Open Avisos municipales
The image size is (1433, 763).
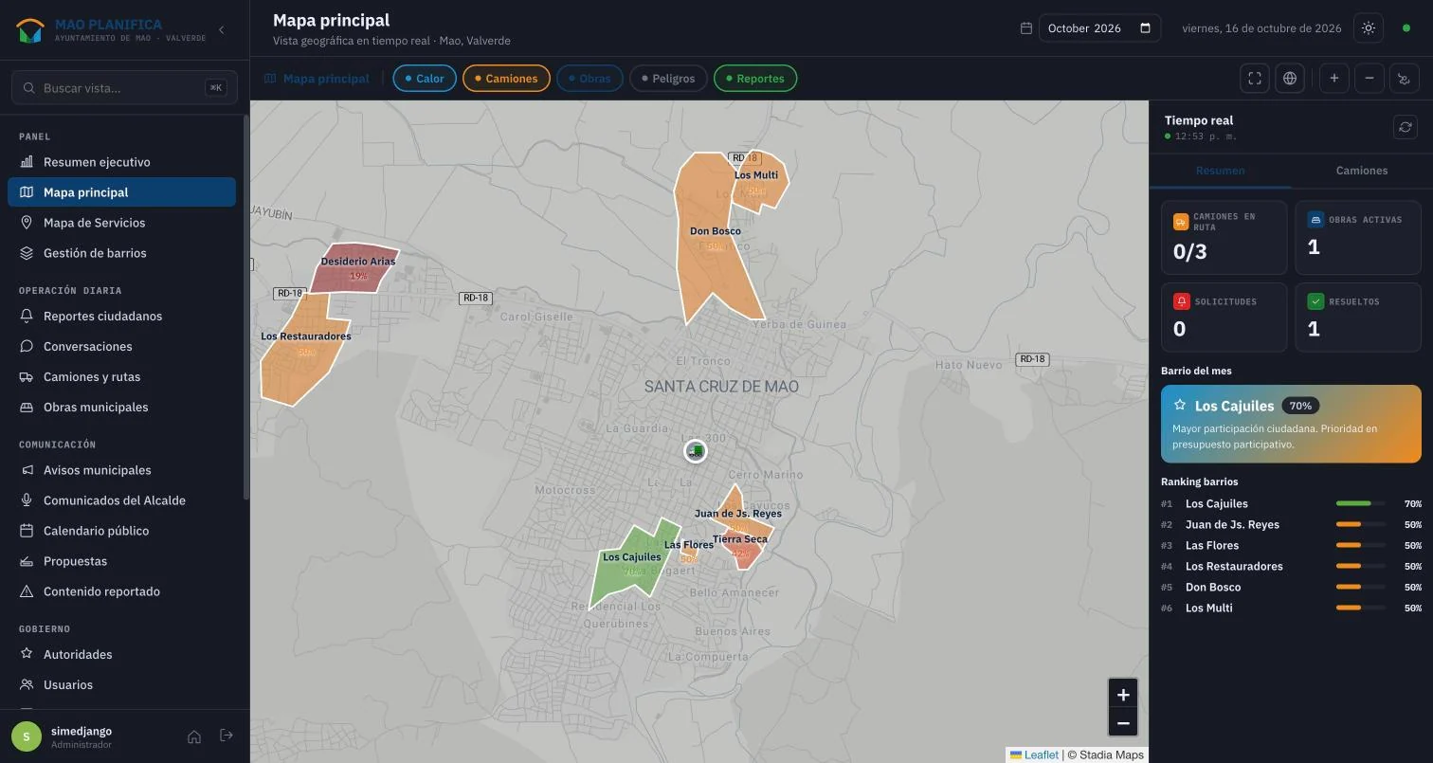click(121, 470)
